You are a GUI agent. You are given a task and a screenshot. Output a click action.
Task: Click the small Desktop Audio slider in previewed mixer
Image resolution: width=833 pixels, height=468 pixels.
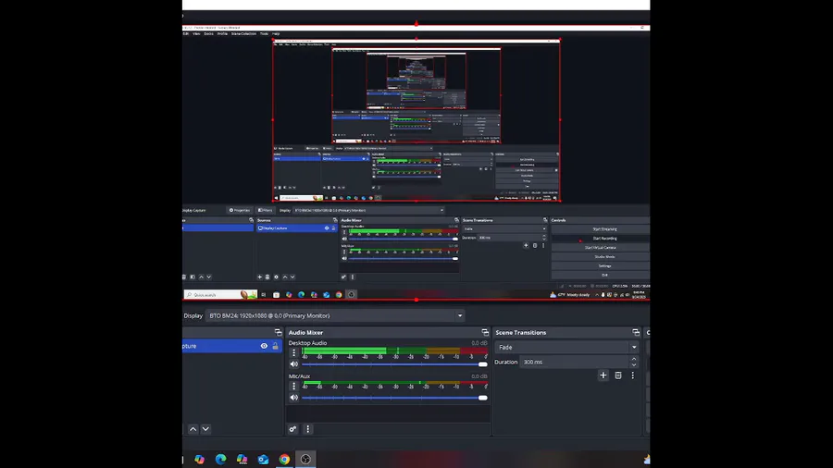(x=404, y=240)
